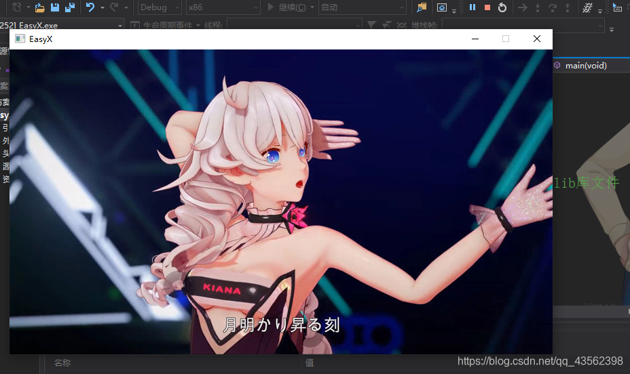Click the Step Over curved-arrow icon
This screenshot has width=630, height=374.
coord(553,7)
